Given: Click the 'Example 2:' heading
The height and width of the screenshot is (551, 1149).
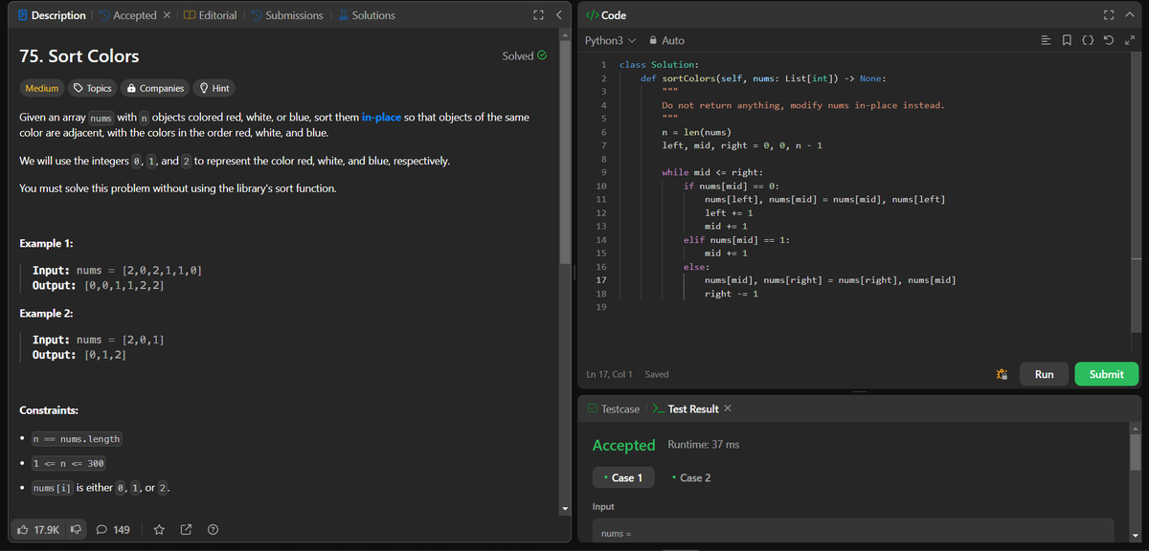Looking at the screenshot, I should pos(47,313).
